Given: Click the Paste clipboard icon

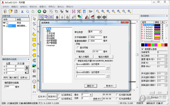Looking at the screenshot, I should pyautogui.click(x=33, y=11).
